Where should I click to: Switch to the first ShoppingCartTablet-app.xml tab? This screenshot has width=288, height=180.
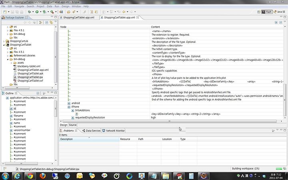(x=79, y=18)
